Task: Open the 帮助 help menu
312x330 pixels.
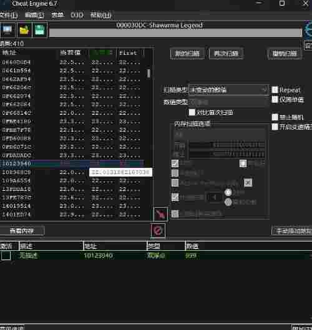Action: [x=100, y=15]
